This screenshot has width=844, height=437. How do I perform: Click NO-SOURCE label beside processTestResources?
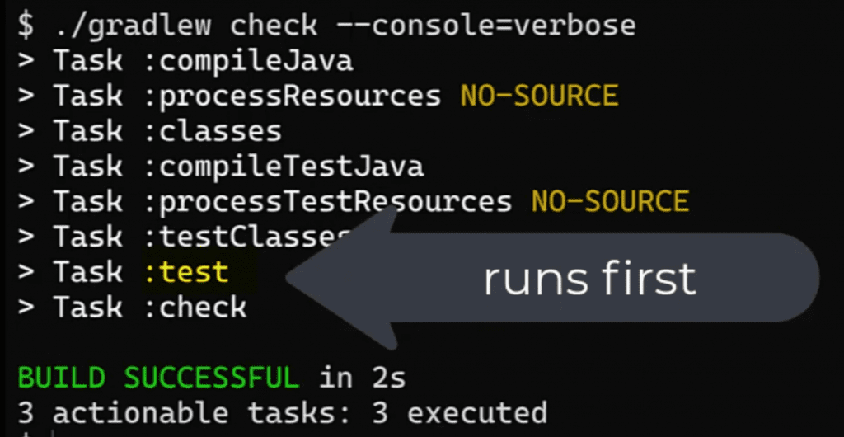[x=610, y=202]
